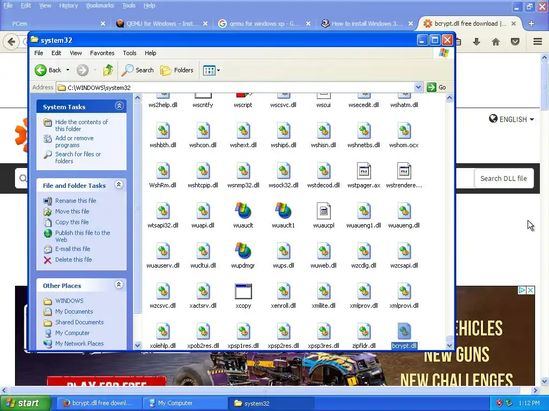Click file list scroll down arrow
This screenshot has width=549, height=411.
(x=450, y=345)
